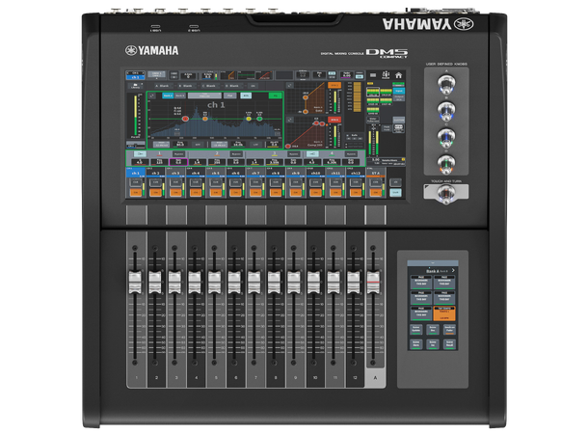This screenshot has height=434, width=588.
Task: Switch meter view to Input
Action: click(399, 91)
